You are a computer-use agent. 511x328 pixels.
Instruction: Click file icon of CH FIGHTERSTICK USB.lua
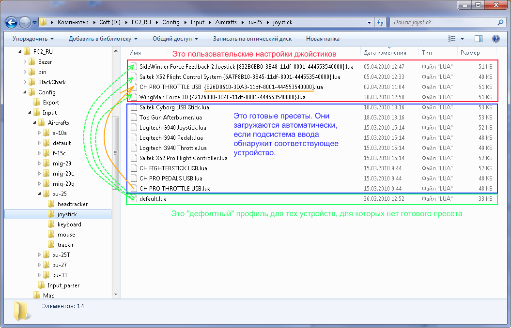pyautogui.click(x=134, y=168)
